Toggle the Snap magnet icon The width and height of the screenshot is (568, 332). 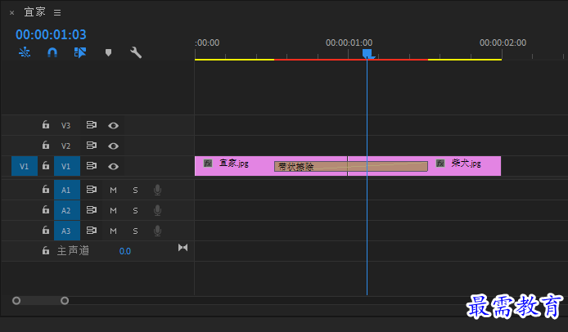(52, 52)
